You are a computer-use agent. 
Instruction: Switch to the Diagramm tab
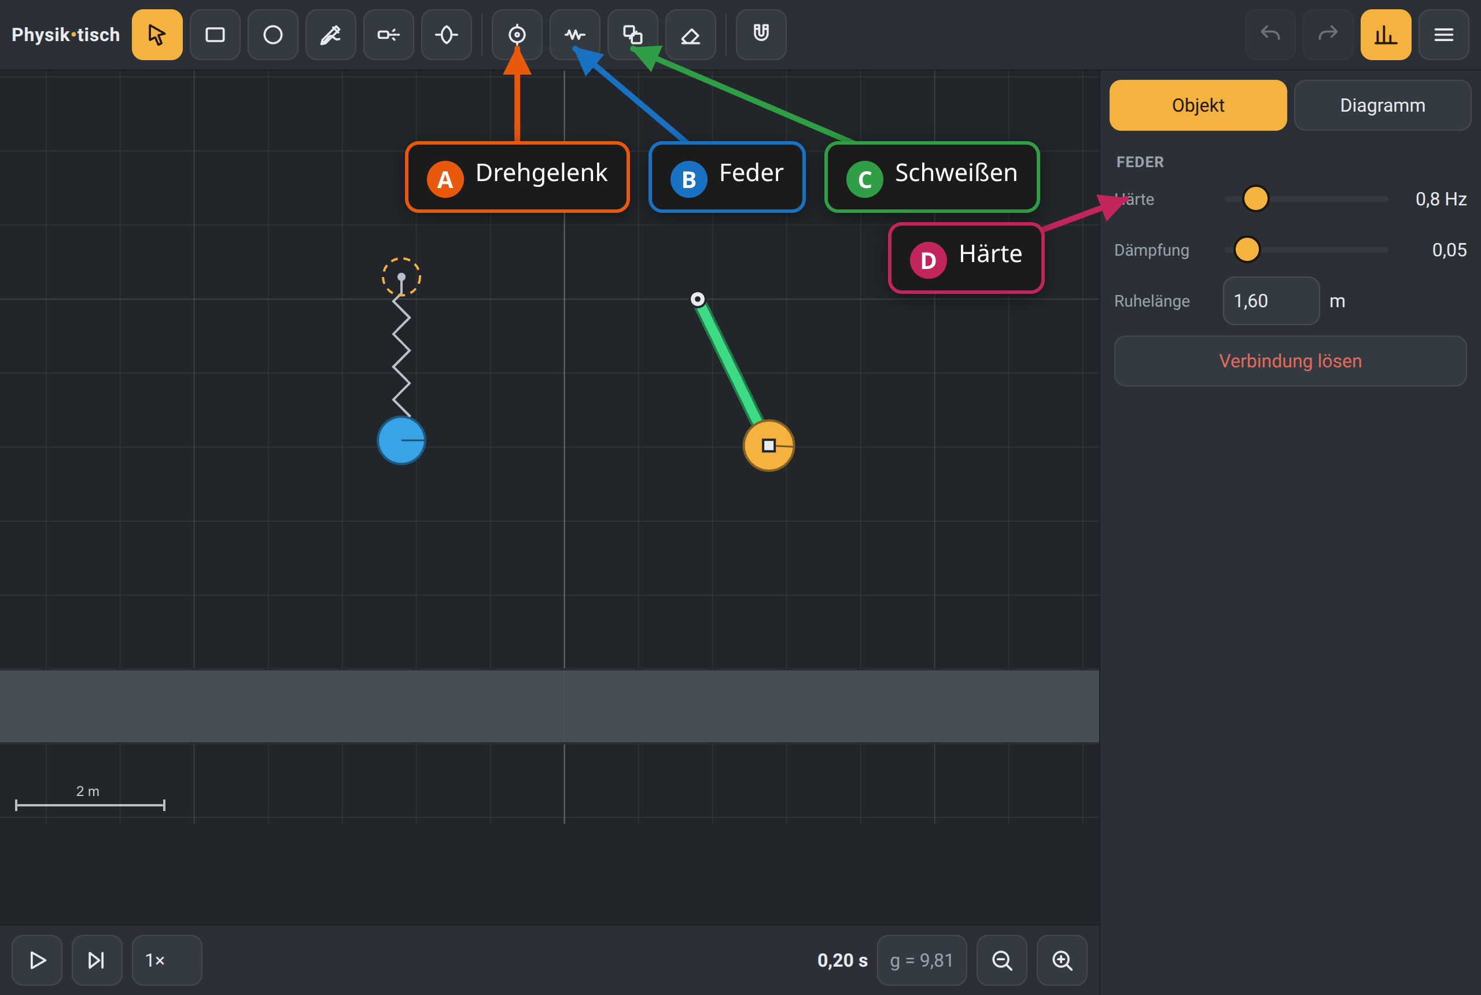[x=1383, y=105]
